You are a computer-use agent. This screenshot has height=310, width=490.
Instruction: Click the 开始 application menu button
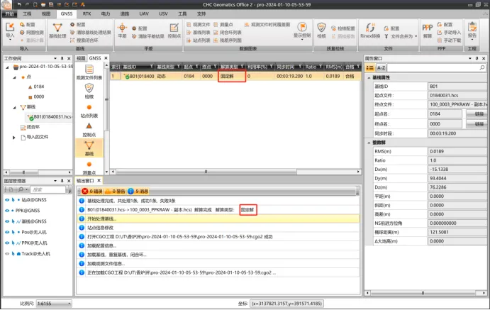pyautogui.click(x=9, y=13)
